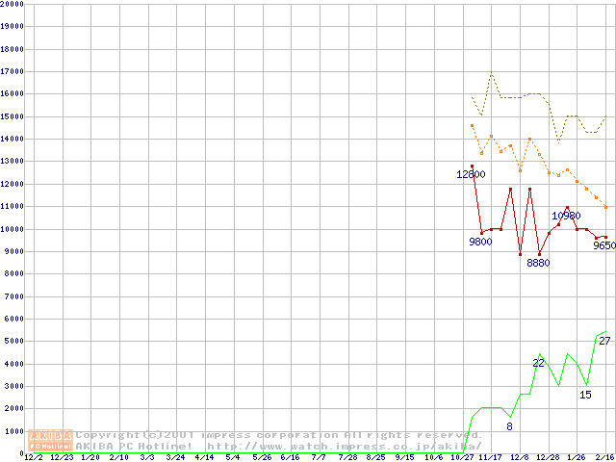Image resolution: width=616 pixels, height=462 pixels.
Task: Click the 10/27 date on the x-axis
Action: 461,457
